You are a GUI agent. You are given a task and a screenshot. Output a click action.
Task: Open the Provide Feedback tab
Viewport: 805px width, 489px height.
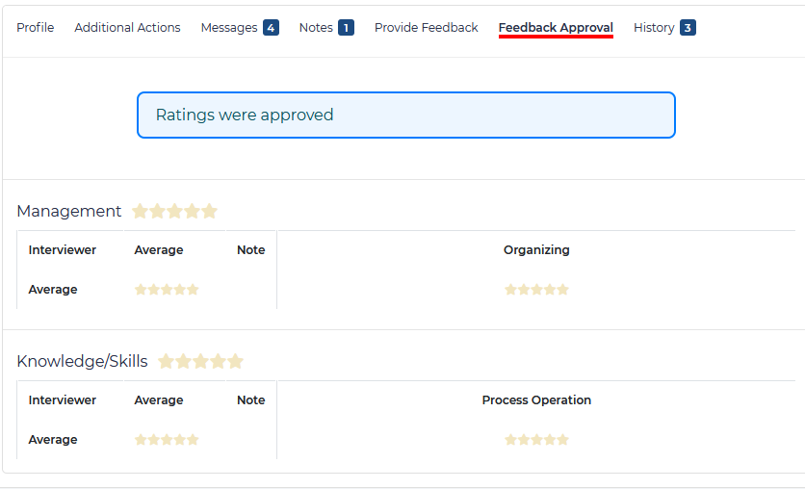426,28
